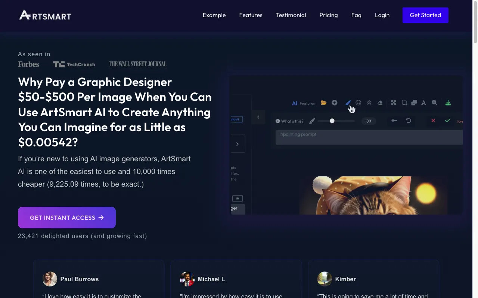The image size is (478, 298).
Task: Click Paul Burrows avatar
Action: [x=50, y=279]
